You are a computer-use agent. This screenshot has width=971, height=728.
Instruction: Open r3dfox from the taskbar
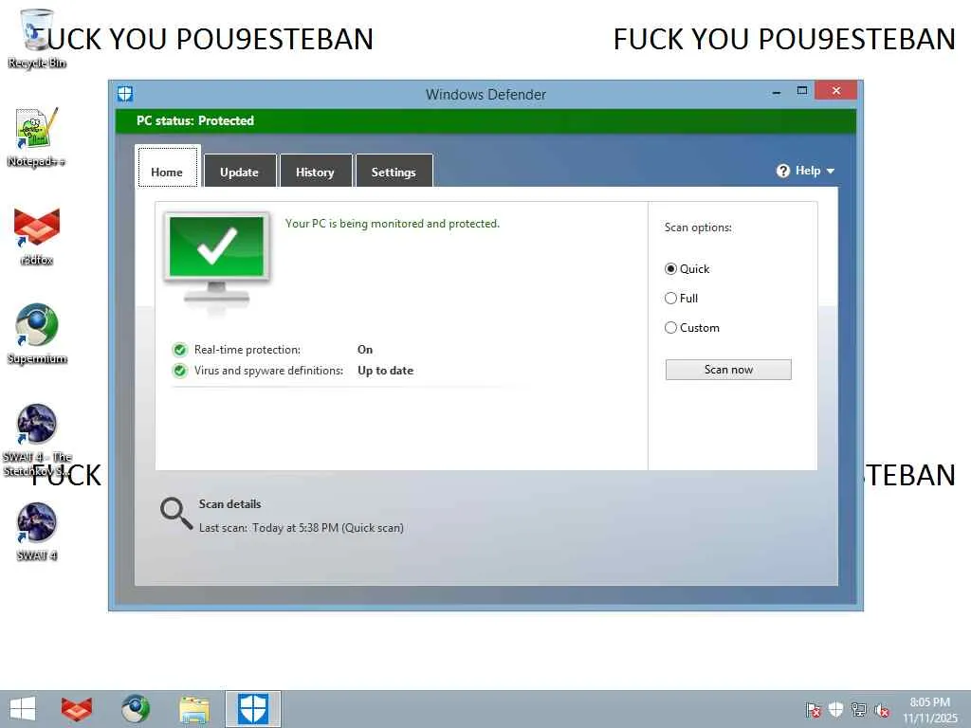tap(77, 709)
